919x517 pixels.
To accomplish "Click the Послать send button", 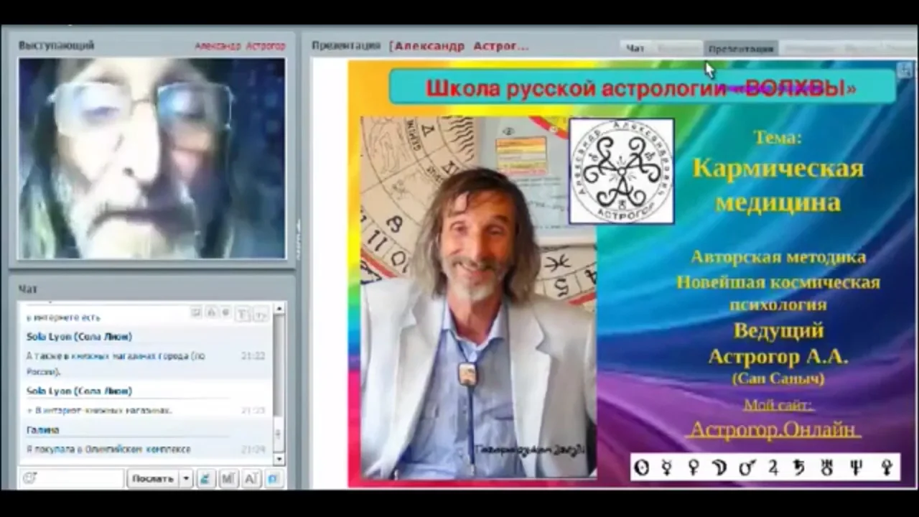I will pos(152,478).
